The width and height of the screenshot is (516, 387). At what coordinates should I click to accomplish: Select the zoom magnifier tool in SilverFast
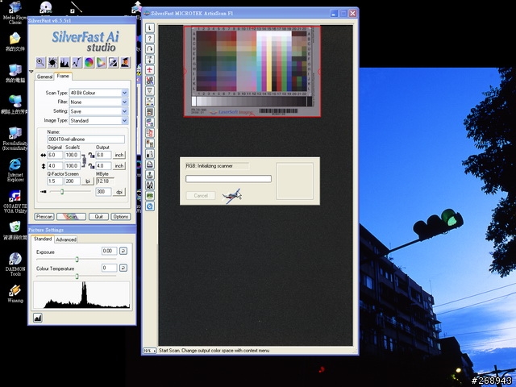click(40, 62)
